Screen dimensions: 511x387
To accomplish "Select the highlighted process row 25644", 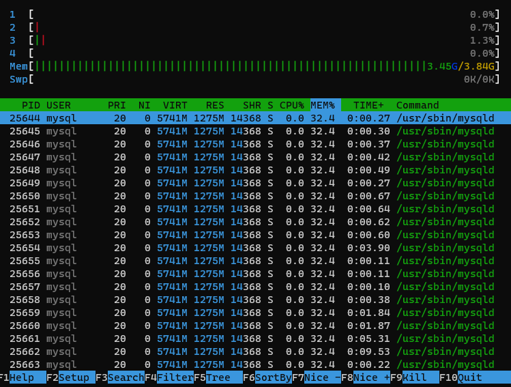I will pos(255,118).
